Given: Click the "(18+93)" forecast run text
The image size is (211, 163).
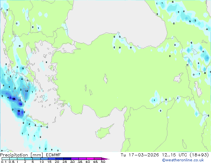Looking at the screenshot, I should pos(199,155).
